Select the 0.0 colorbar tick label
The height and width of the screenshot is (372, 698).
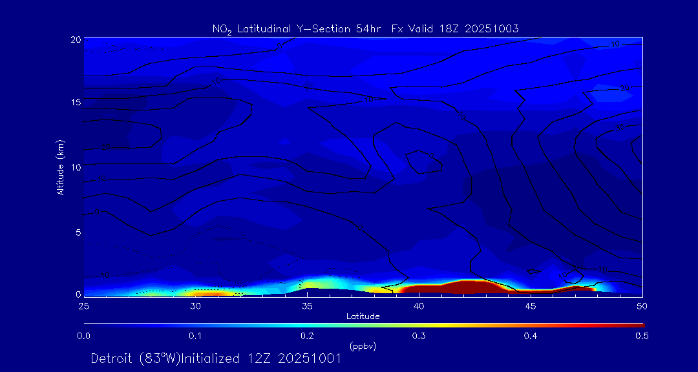(83, 336)
